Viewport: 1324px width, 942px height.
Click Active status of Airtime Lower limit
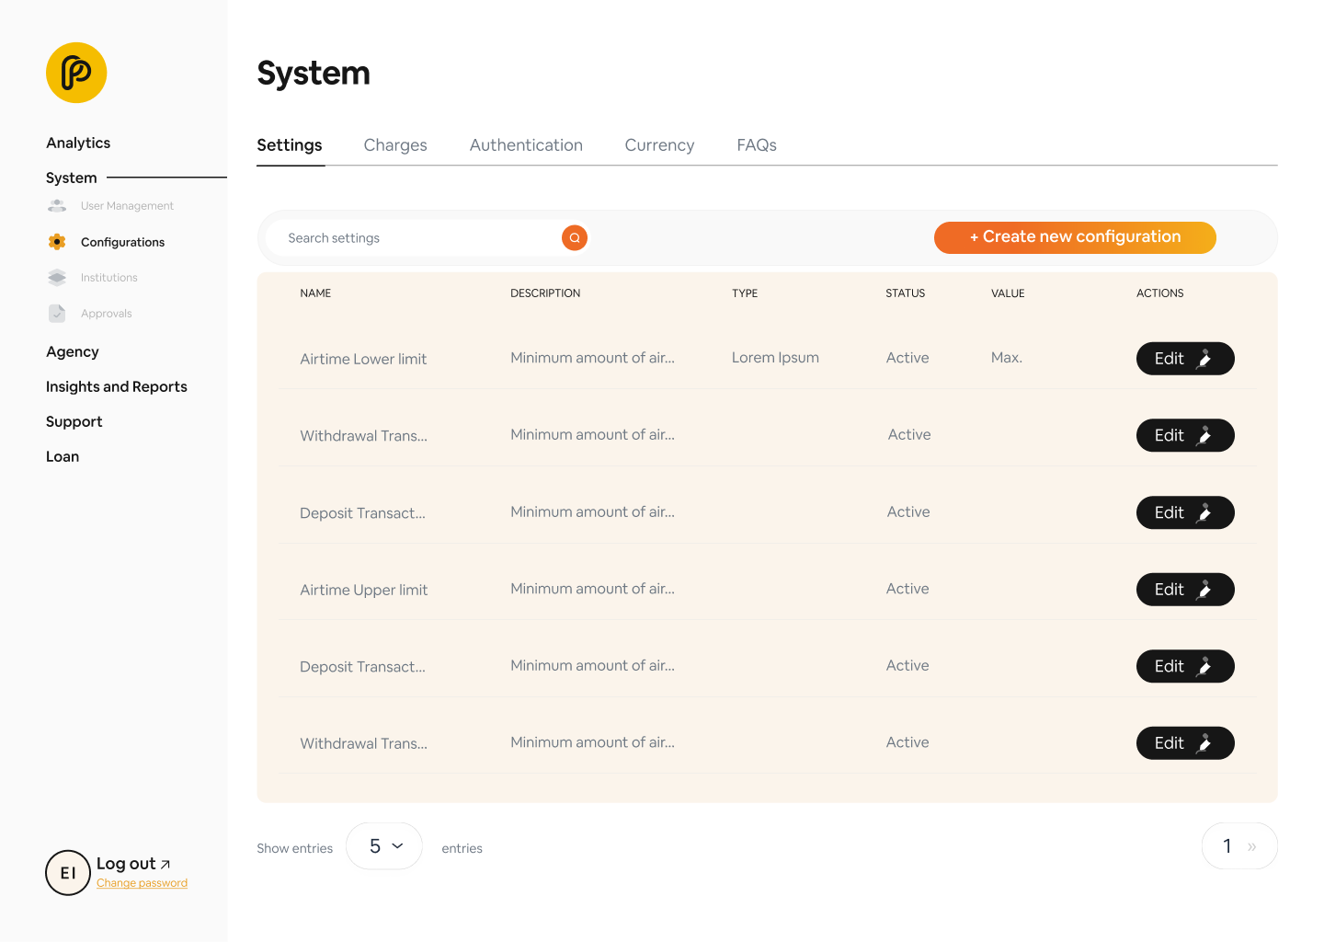tap(907, 358)
